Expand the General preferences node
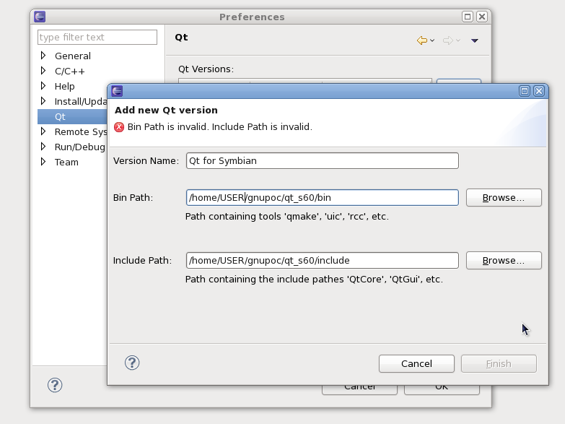565x424 pixels. pos(43,56)
